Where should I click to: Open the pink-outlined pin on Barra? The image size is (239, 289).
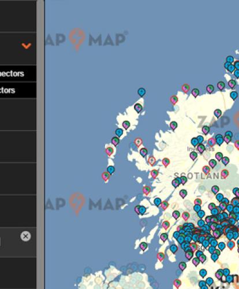[106, 177]
